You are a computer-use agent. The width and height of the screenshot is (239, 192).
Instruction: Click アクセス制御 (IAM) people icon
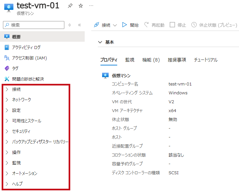pyautogui.click(x=7, y=58)
